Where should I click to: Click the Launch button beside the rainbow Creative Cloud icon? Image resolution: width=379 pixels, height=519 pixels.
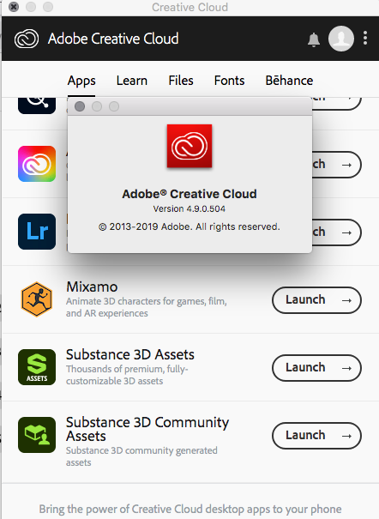pos(337,165)
